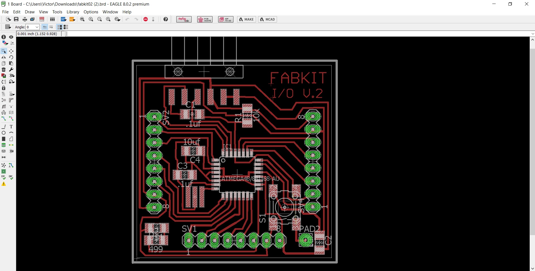Select the Route trace tool
535x271 pixels.
[x=4, y=119]
